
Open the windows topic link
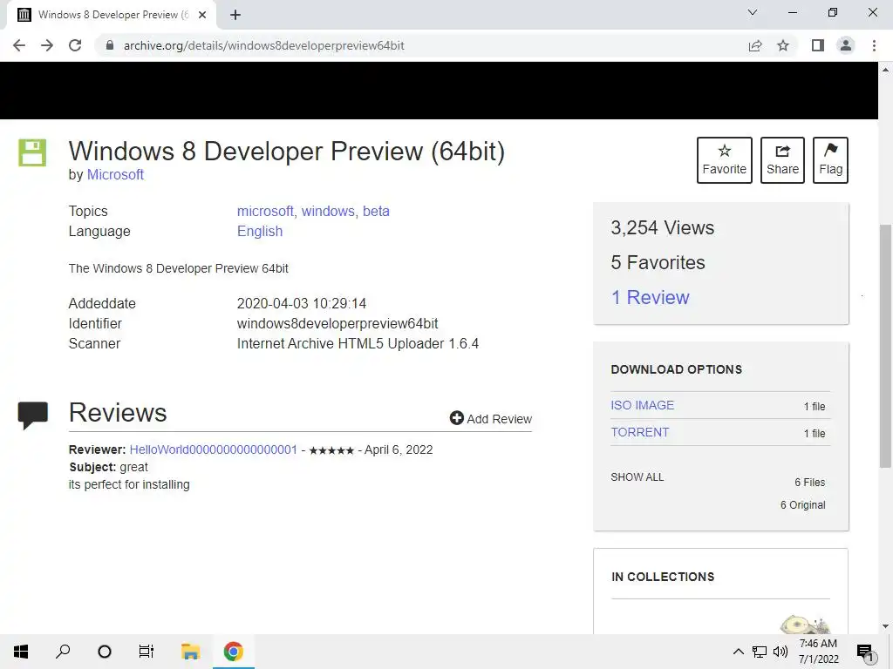coord(328,211)
